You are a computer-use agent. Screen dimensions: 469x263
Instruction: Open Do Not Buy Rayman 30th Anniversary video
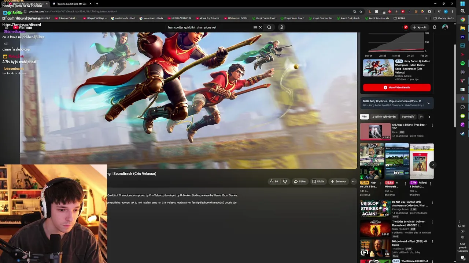click(375, 208)
